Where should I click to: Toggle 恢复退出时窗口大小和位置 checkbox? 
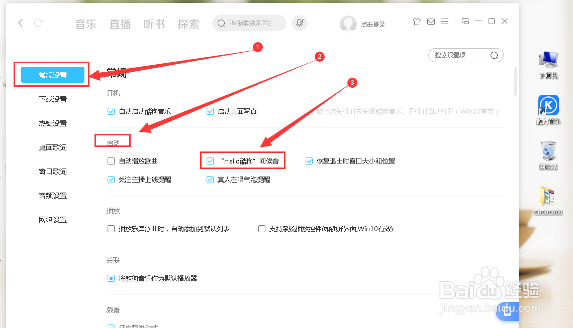(309, 160)
